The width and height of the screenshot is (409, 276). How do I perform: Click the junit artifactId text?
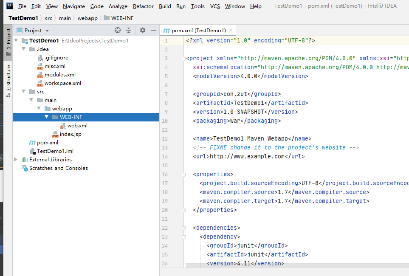point(256,255)
